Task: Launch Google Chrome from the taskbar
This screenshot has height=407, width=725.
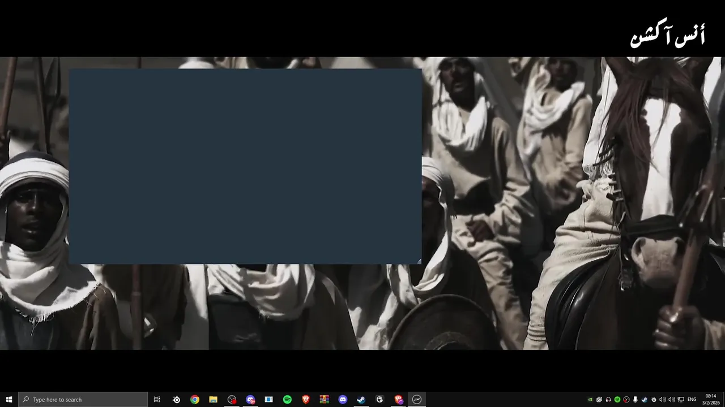Action: [x=195, y=400]
